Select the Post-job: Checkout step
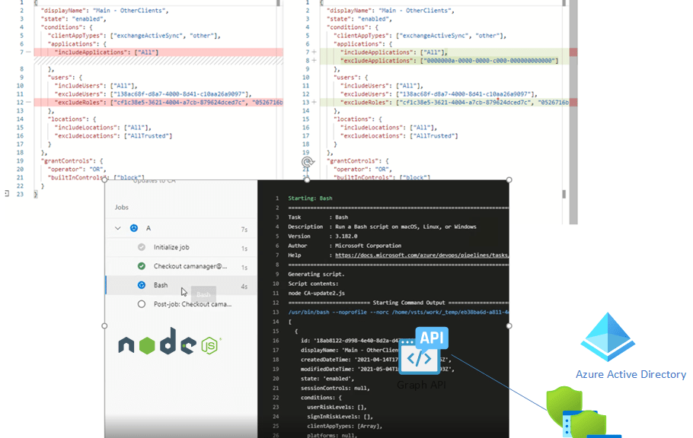 click(x=190, y=304)
